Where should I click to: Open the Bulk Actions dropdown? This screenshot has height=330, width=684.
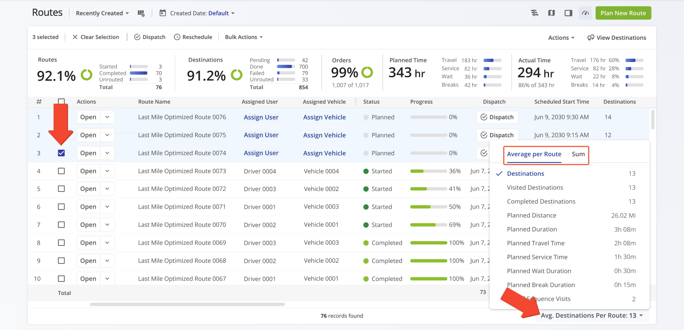pyautogui.click(x=243, y=37)
